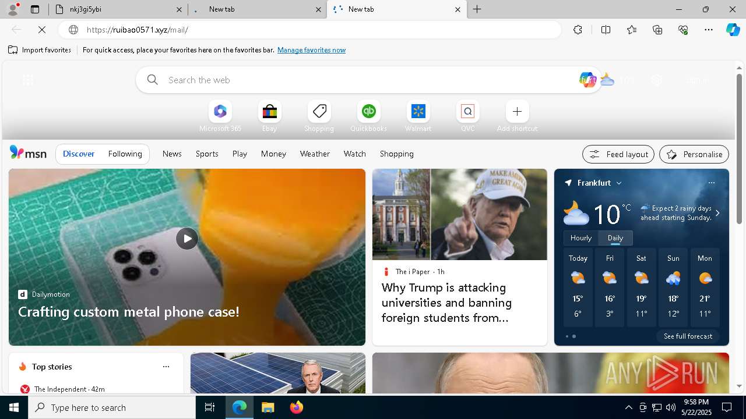Open the Watch section
The image size is (746, 419).
pyautogui.click(x=355, y=154)
